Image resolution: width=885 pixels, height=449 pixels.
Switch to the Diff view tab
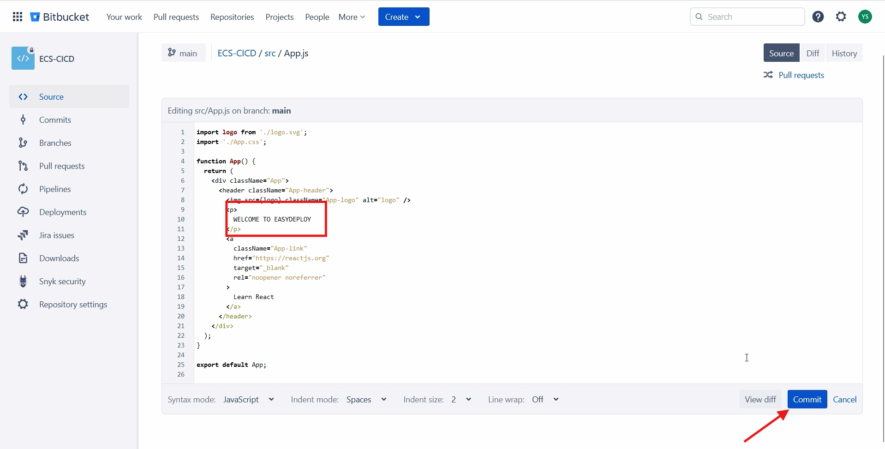pos(813,53)
